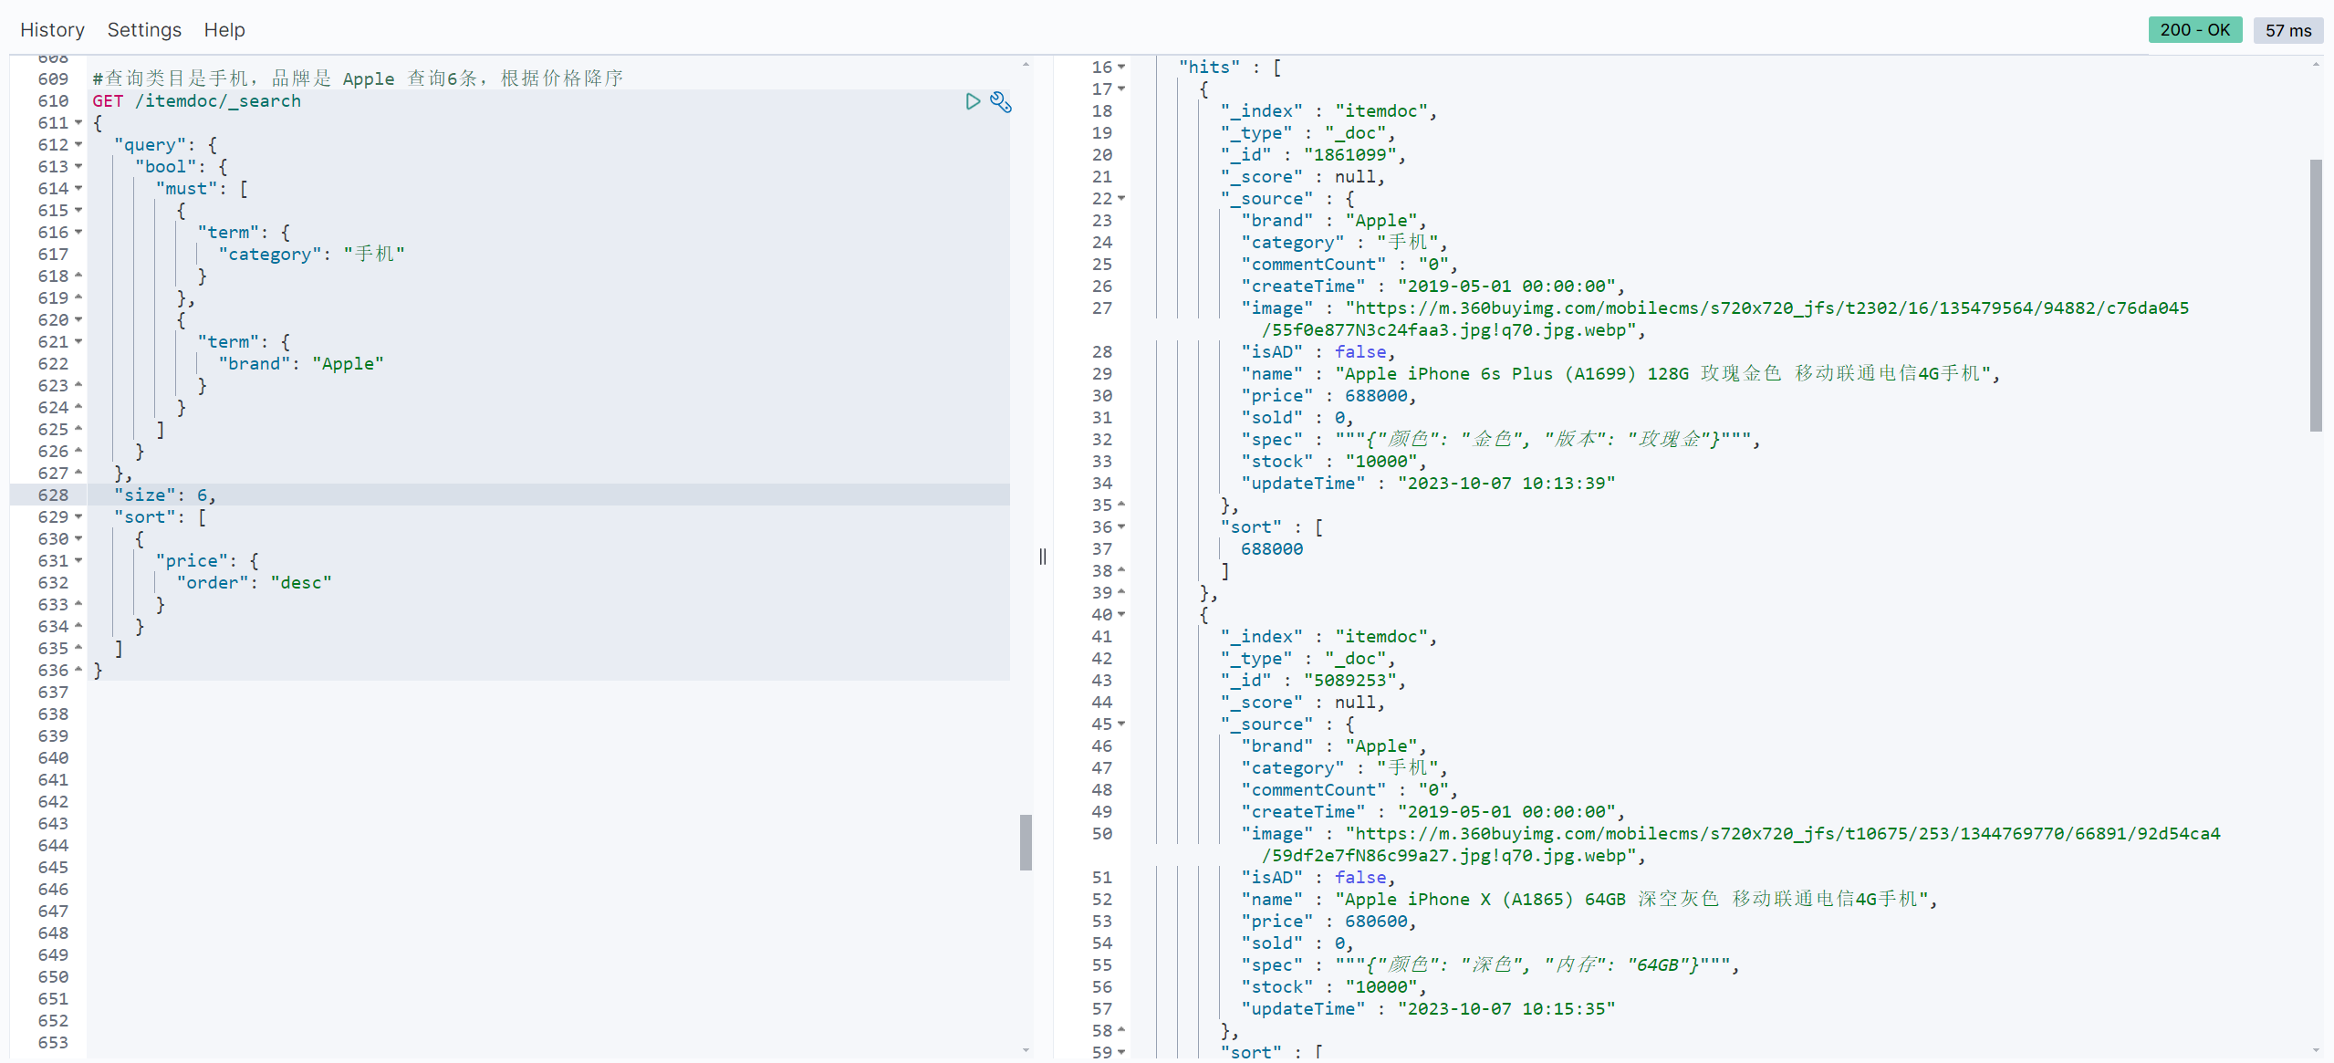
Task: Fold the bool clause at line 613
Action: click(78, 166)
